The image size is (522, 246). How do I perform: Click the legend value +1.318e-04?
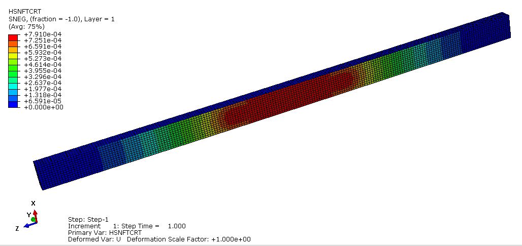tap(43, 95)
